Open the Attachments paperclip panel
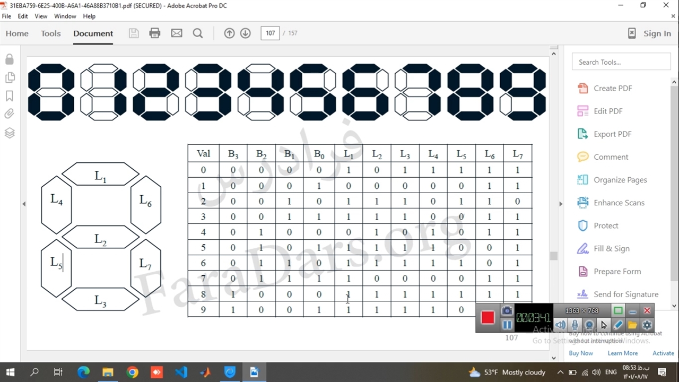 tap(10, 114)
